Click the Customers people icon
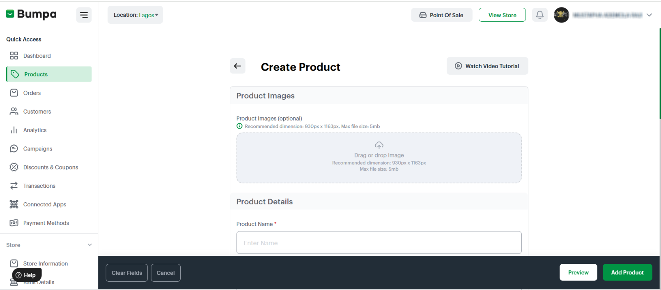Image resolution: width=661 pixels, height=290 pixels. pos(14,111)
